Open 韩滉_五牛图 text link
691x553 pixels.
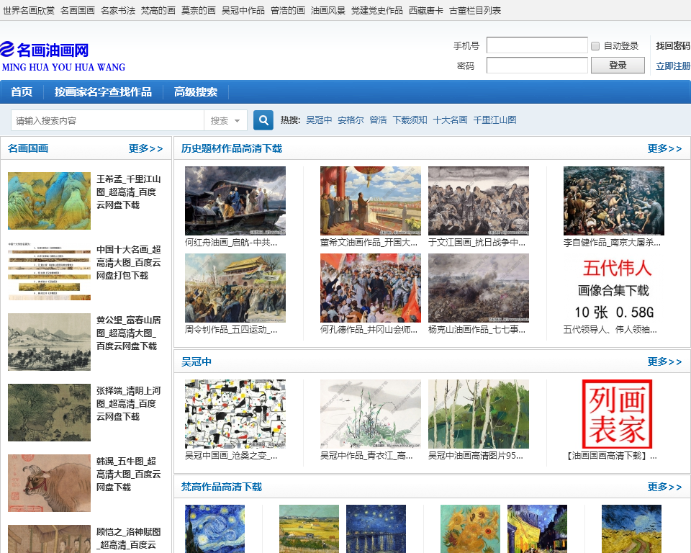coord(128,474)
